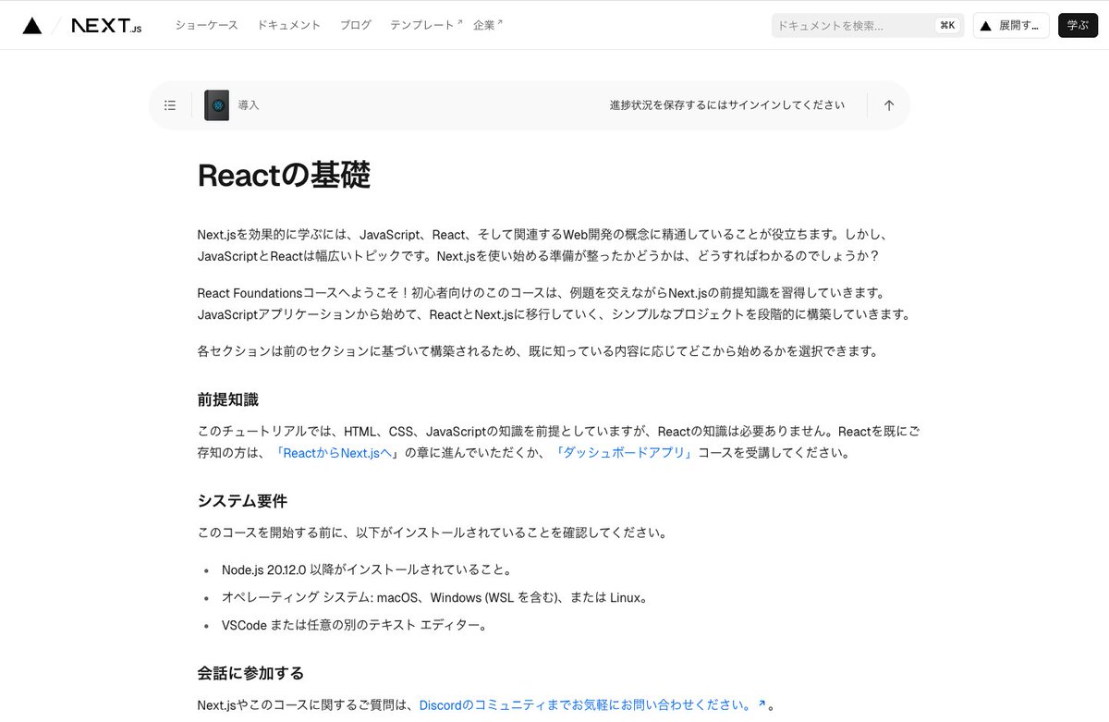Viewport: 1109px width, 722px height.
Task: Click the 学ぶ button
Action: 1078,26
